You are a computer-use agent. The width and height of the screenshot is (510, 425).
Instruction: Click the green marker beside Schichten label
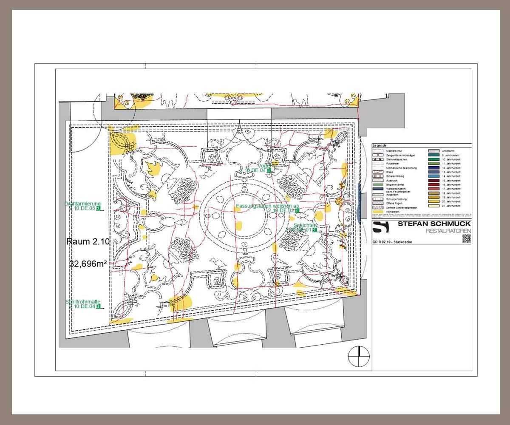314,230
